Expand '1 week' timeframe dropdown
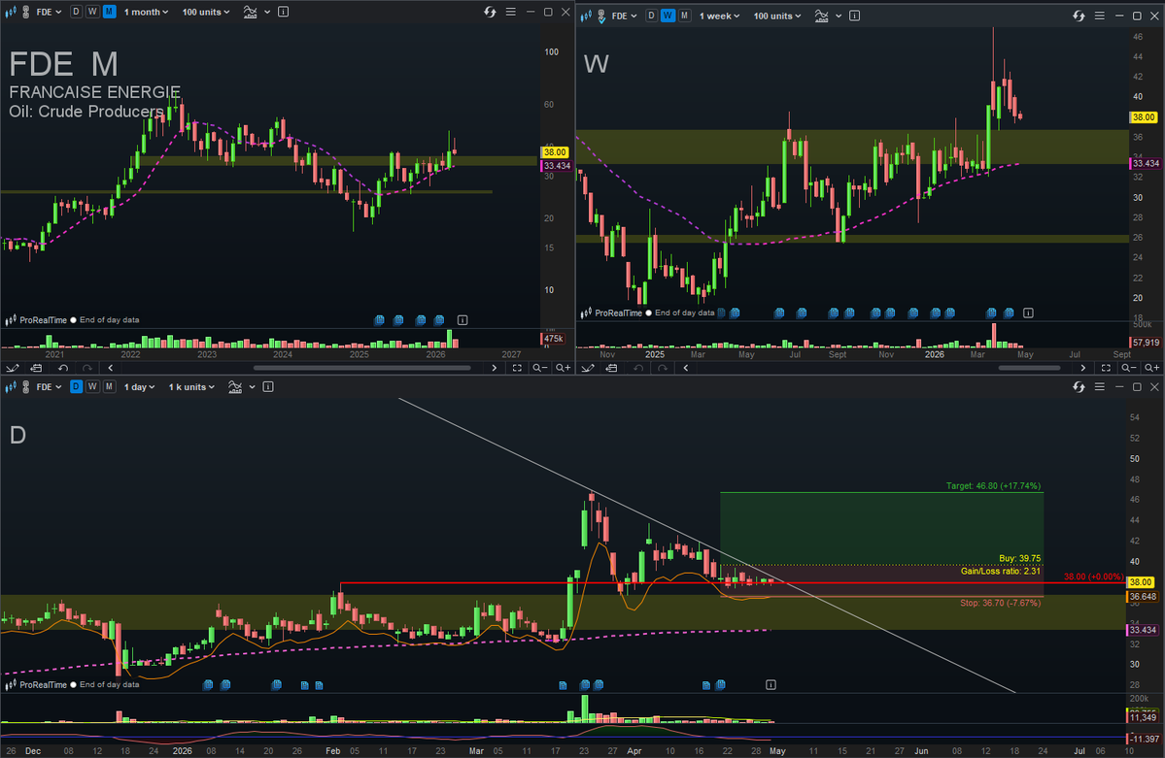This screenshot has height=758, width=1165. click(719, 16)
